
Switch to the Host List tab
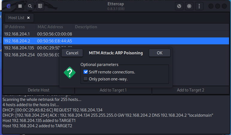click(16, 18)
